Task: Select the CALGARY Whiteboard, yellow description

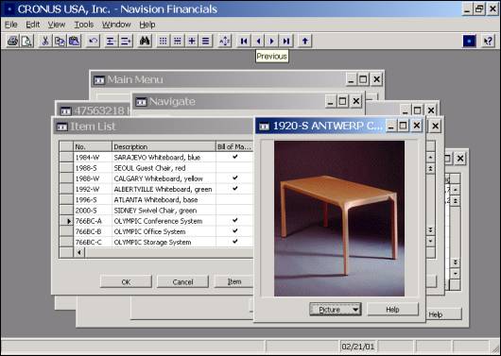Action: tap(158, 178)
